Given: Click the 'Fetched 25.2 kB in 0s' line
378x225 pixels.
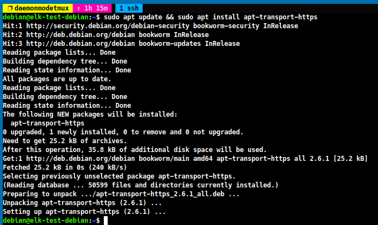Looking at the screenshot, I should 65,168.
